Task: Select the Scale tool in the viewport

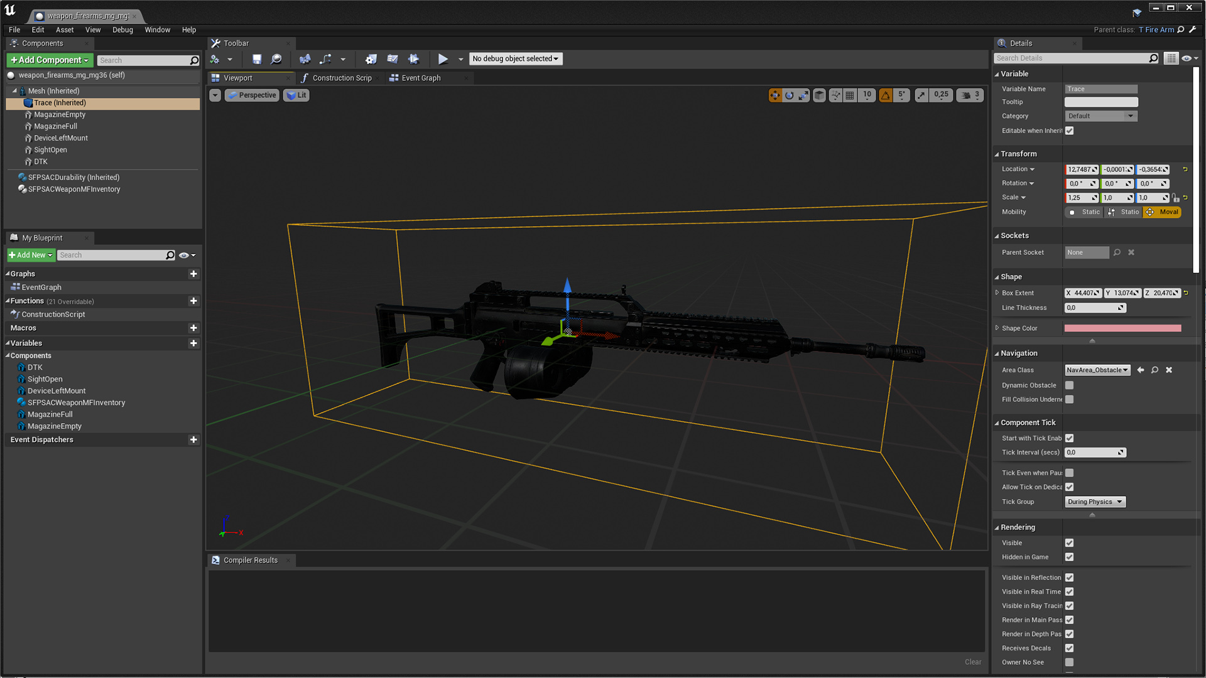Action: [x=803, y=95]
